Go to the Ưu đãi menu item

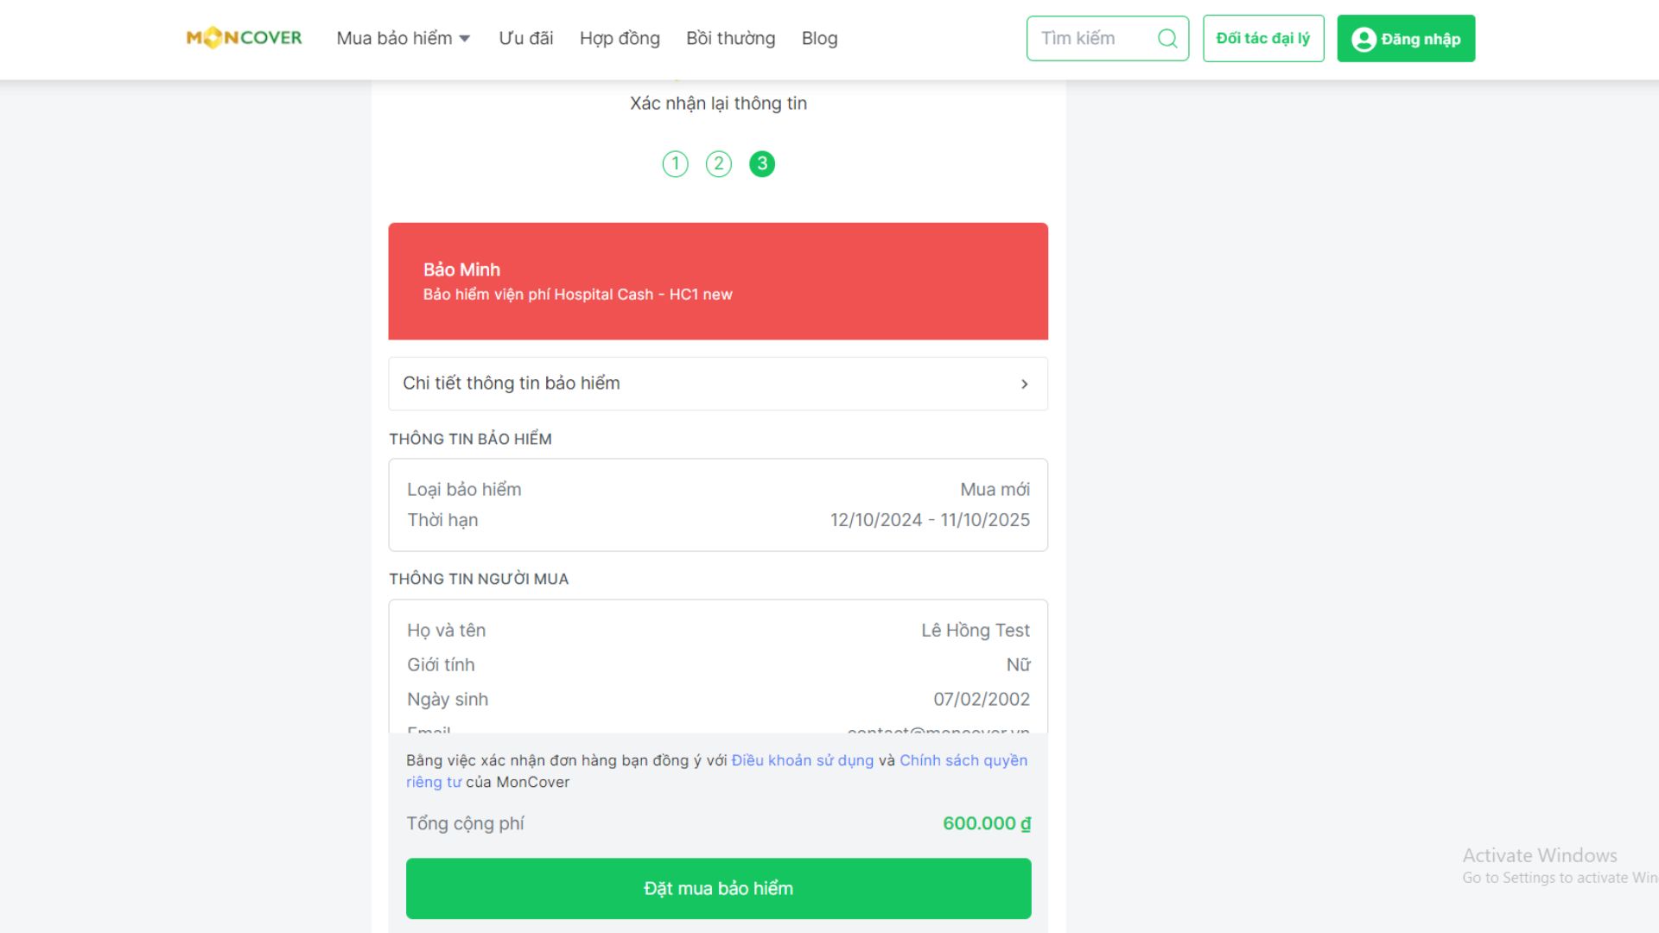(525, 38)
